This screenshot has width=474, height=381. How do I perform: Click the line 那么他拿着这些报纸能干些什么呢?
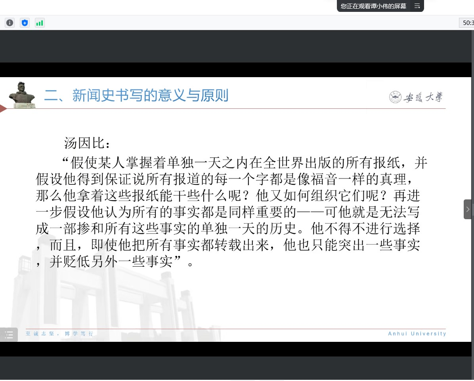pyautogui.click(x=228, y=196)
